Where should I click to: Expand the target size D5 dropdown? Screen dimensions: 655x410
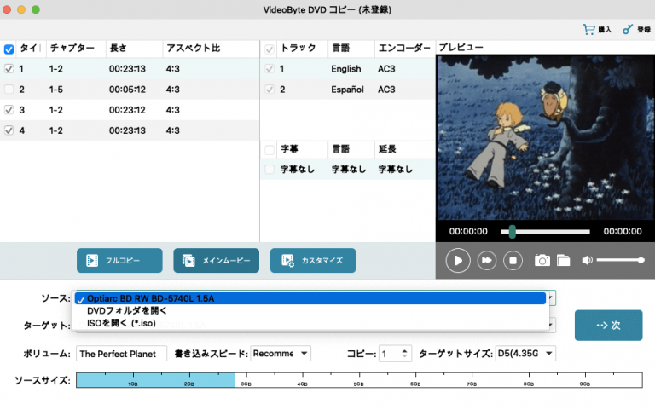tap(525, 353)
